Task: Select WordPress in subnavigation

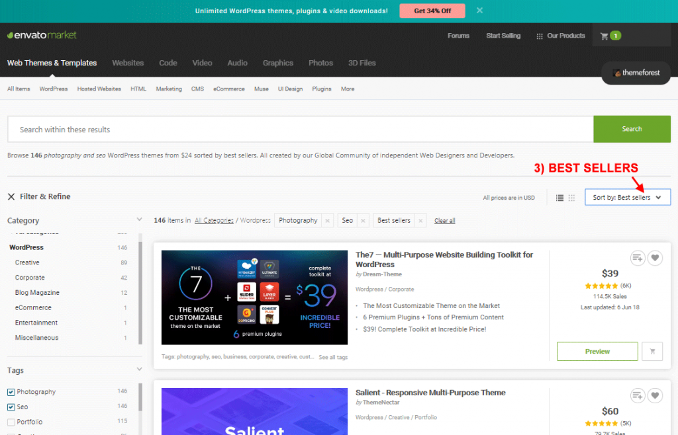Action: pyautogui.click(x=54, y=89)
